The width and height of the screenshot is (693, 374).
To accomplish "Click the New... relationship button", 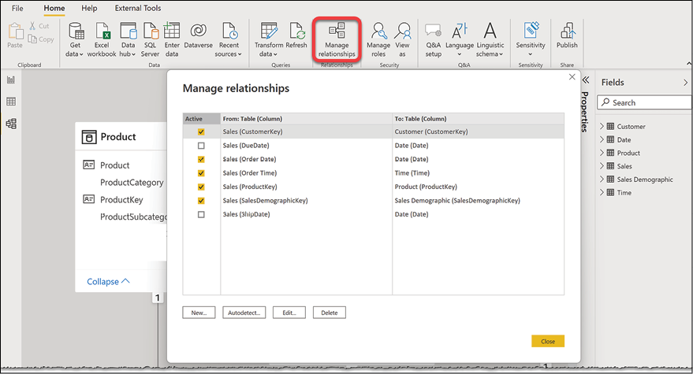I will pos(199,313).
